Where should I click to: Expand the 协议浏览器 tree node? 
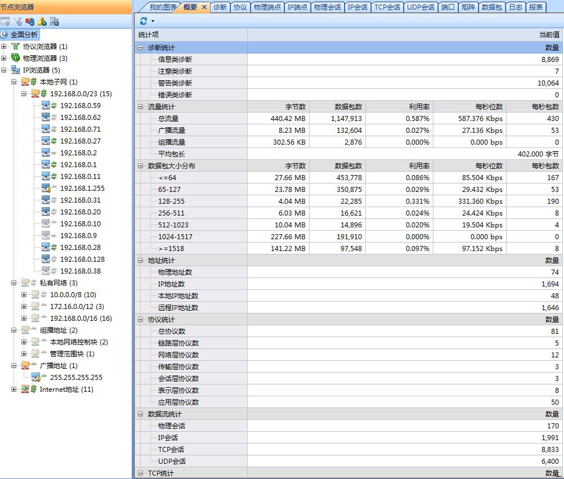tap(4, 47)
